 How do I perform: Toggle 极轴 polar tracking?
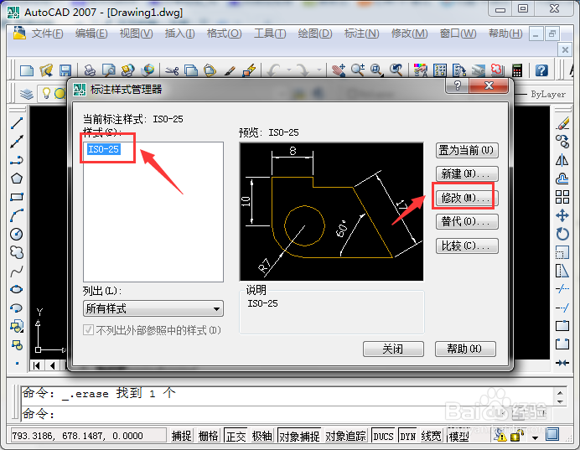pyautogui.click(x=262, y=437)
